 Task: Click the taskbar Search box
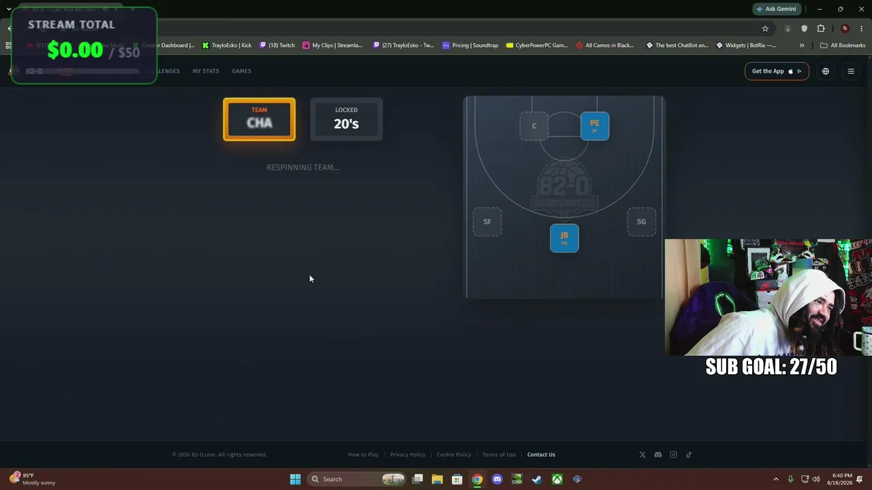tap(358, 479)
